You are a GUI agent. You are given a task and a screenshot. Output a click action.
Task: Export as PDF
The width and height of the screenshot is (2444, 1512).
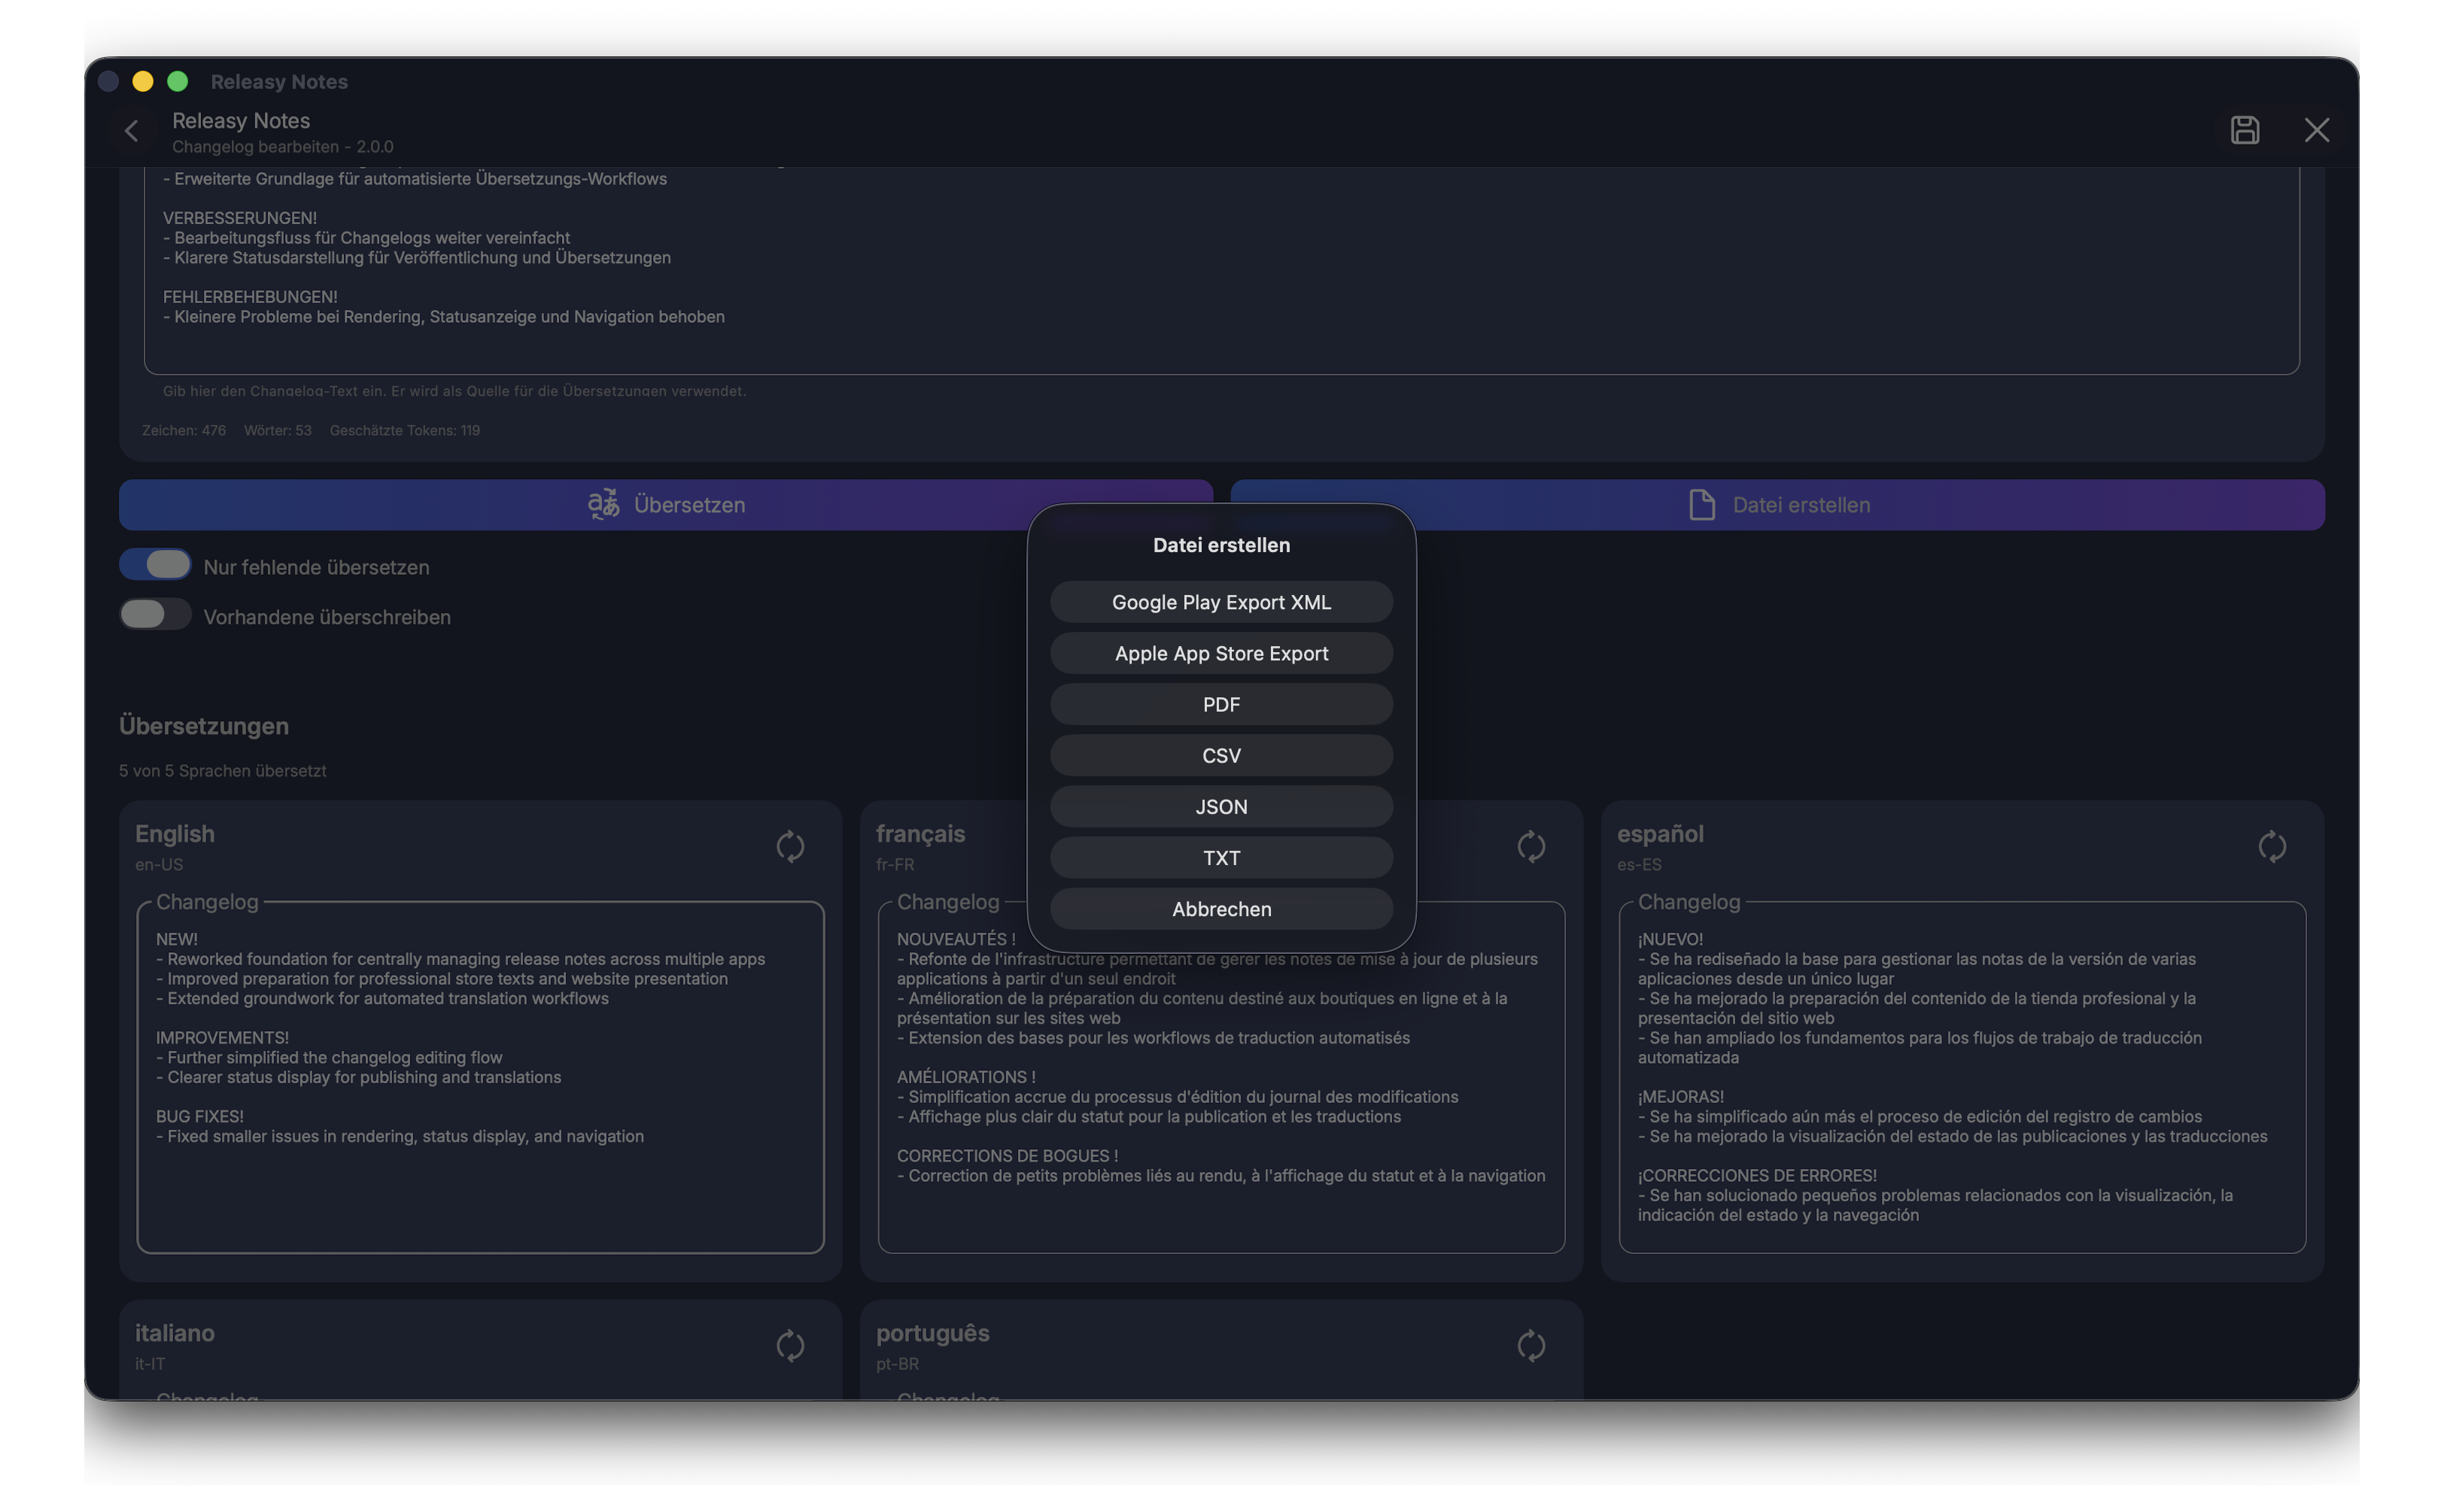coord(1221,704)
